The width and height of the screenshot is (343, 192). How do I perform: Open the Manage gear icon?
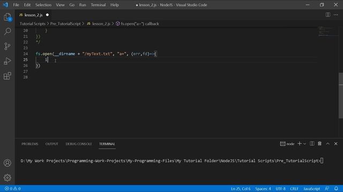8,178
